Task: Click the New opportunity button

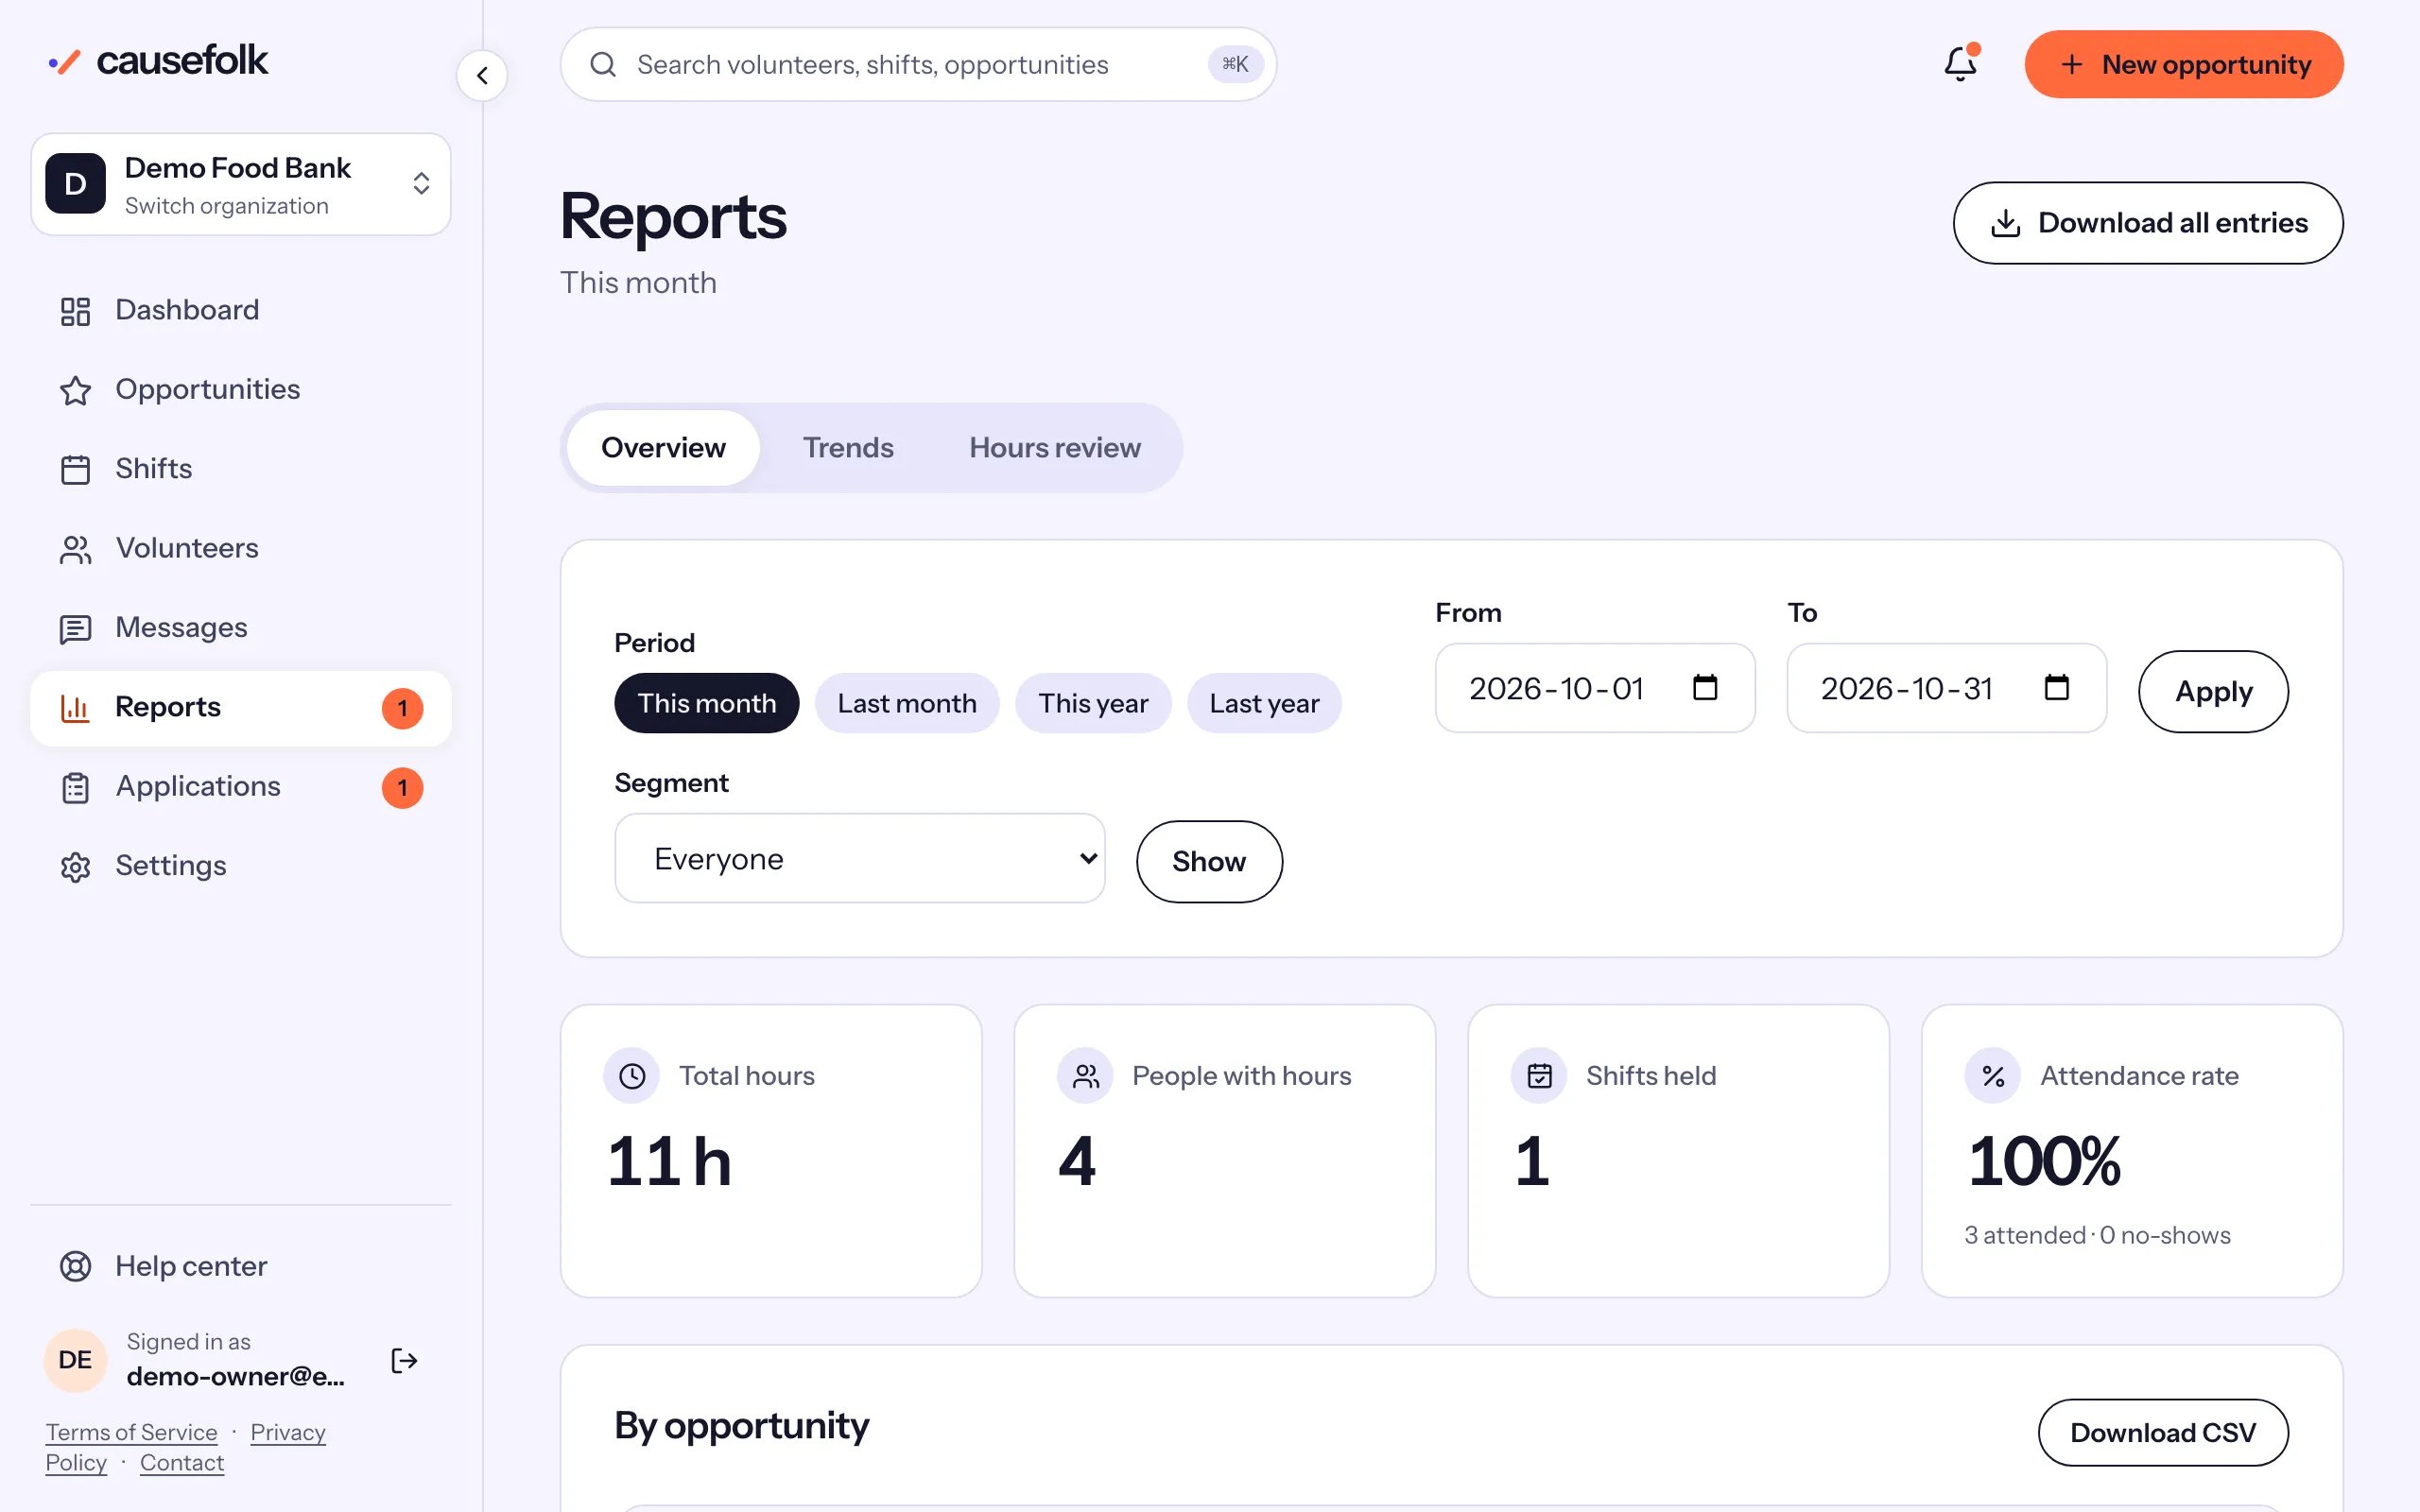Action: coord(2184,65)
